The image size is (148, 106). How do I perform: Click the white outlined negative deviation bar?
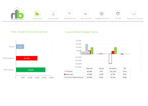tap(110, 59)
